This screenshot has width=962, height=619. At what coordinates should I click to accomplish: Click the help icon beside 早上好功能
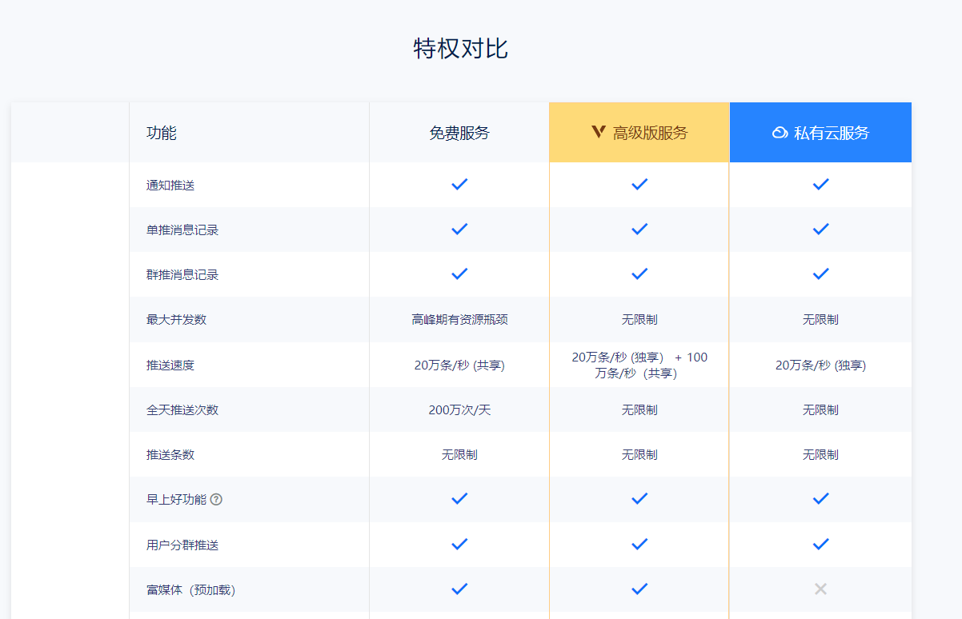[216, 499]
